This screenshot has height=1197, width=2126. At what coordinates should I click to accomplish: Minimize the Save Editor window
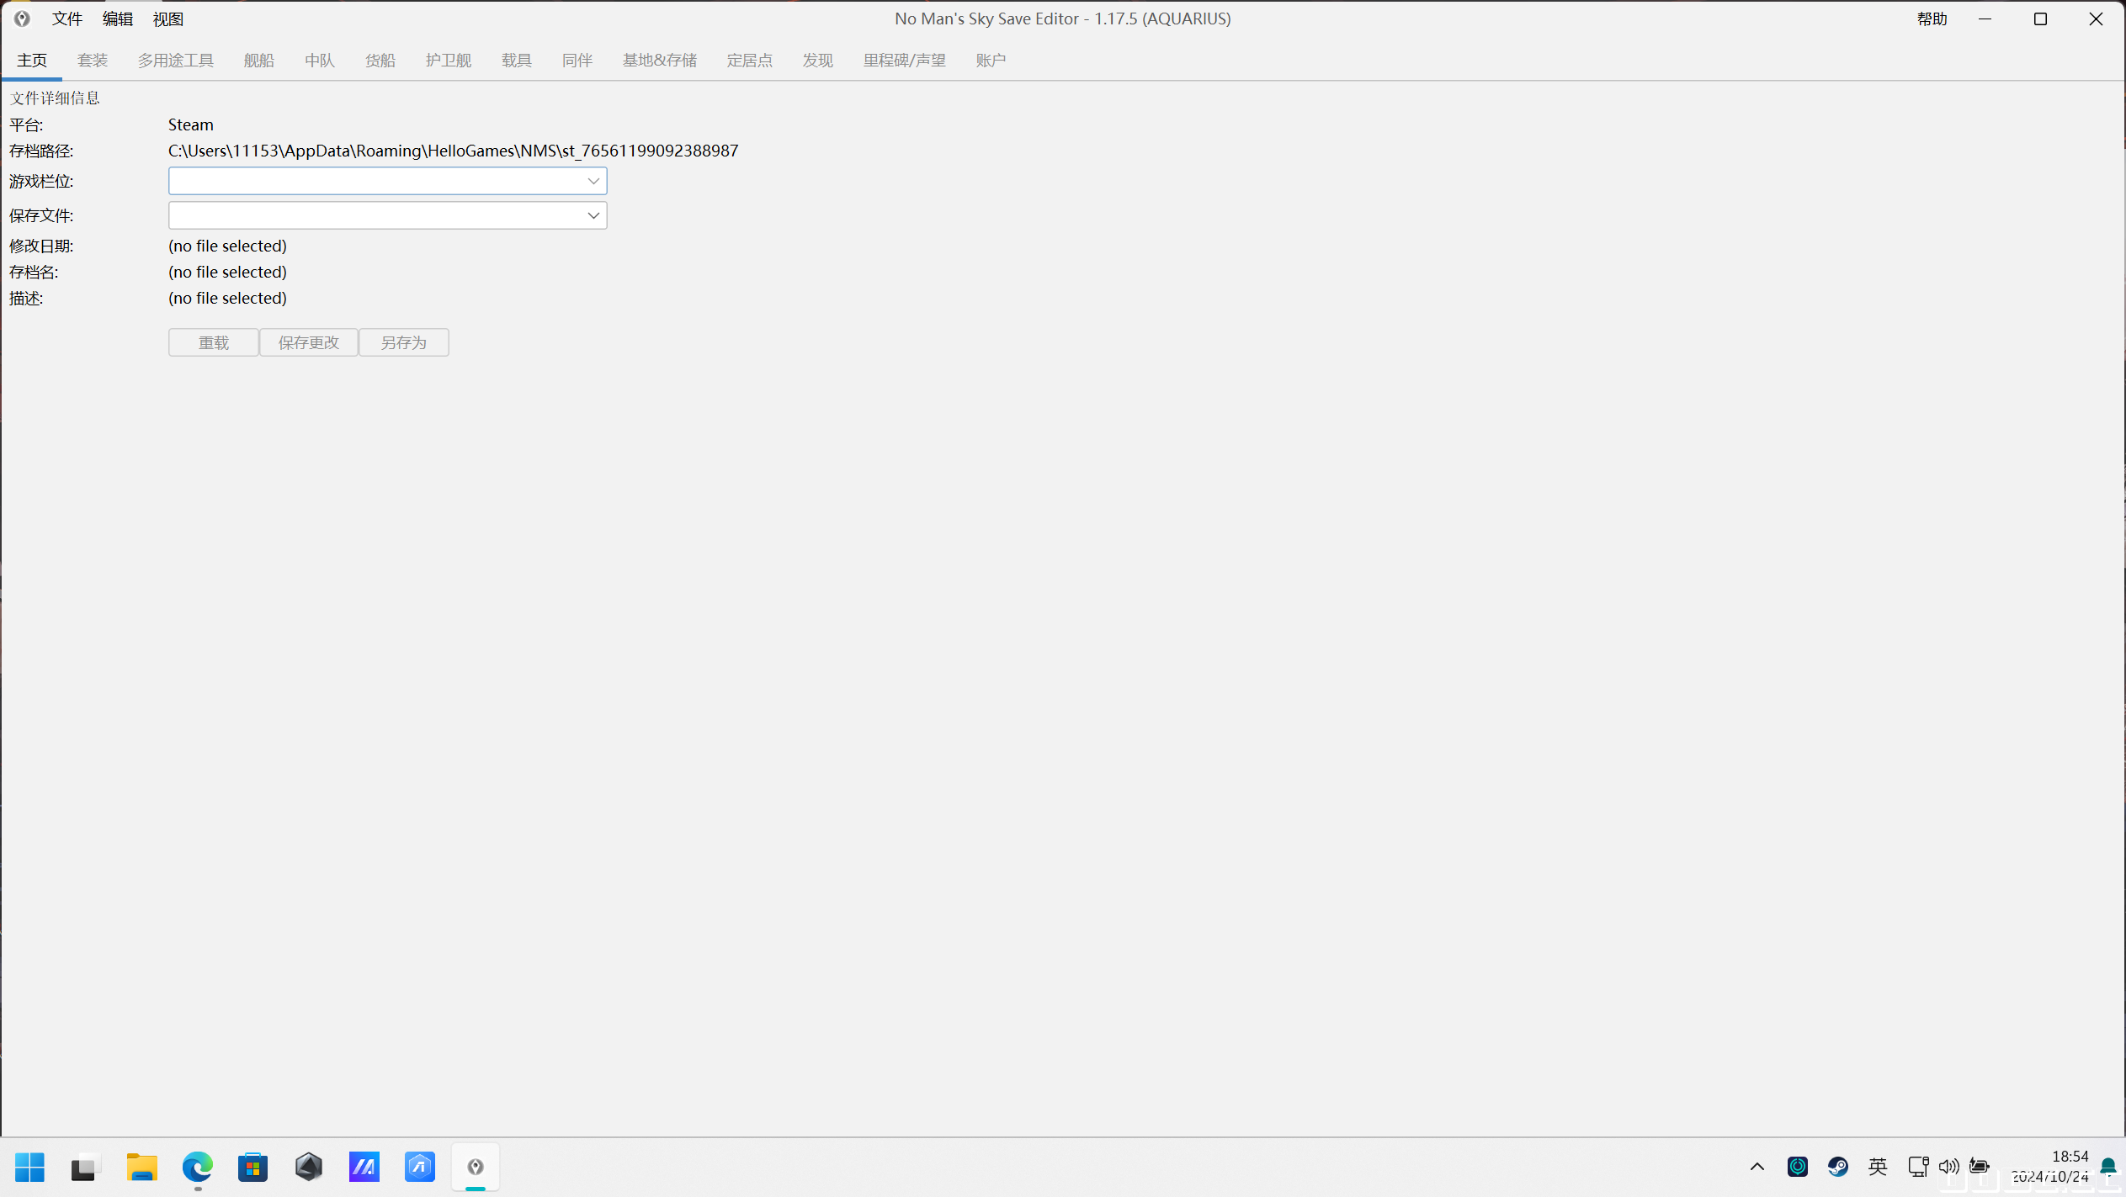point(1985,19)
